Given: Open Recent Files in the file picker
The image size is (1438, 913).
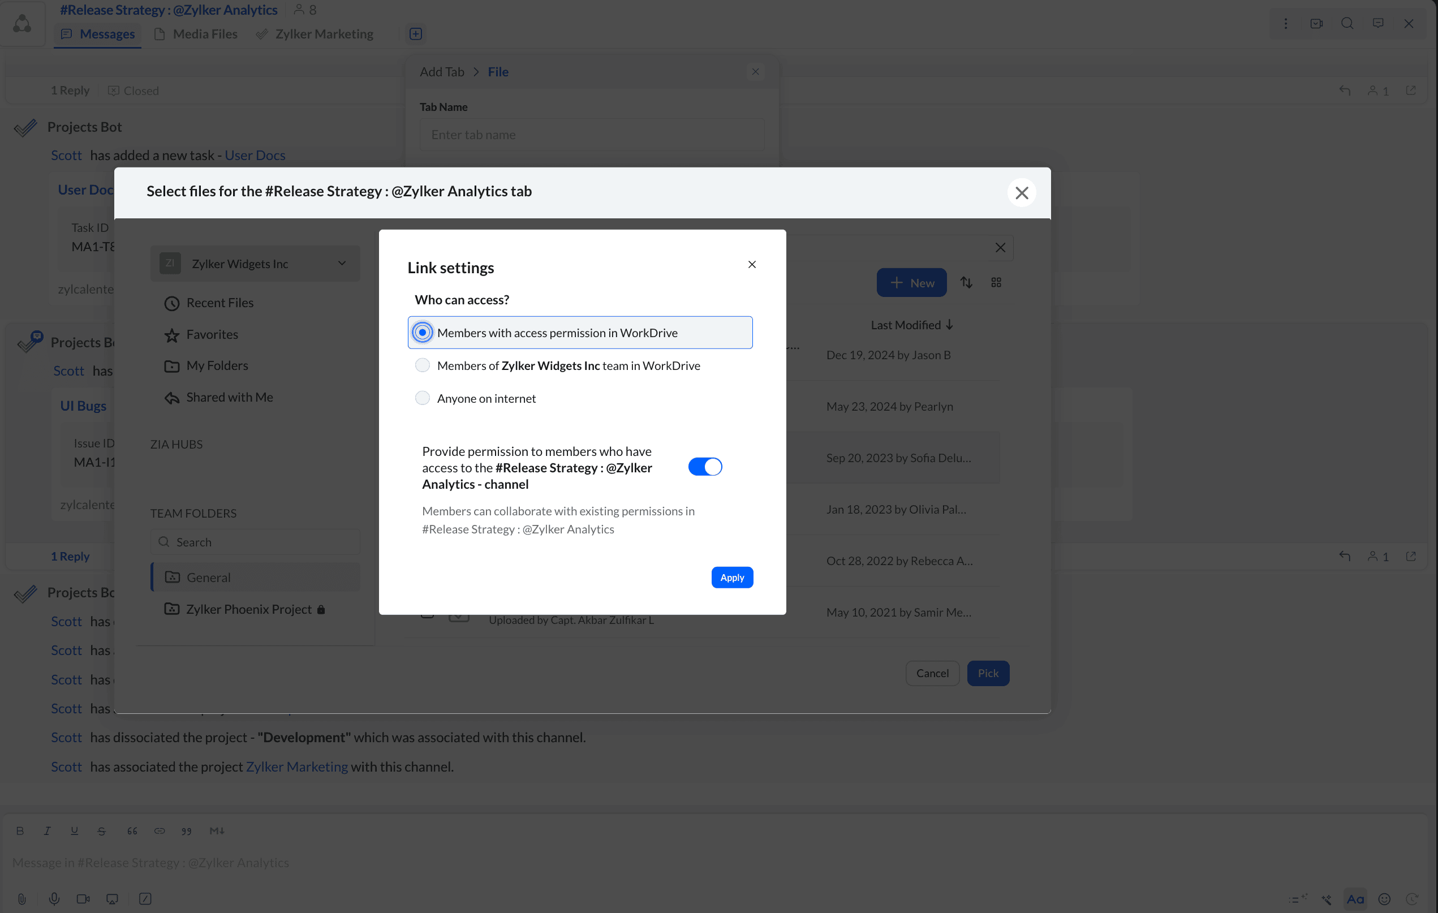Looking at the screenshot, I should click(x=208, y=303).
